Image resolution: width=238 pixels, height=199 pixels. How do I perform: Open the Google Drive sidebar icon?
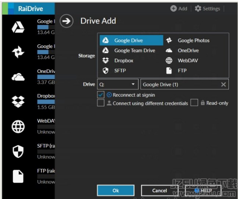18,27
